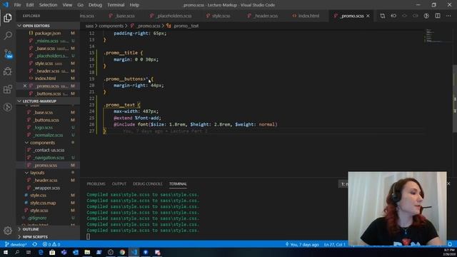Open the View menu
457x257 pixels.
click(67, 5)
